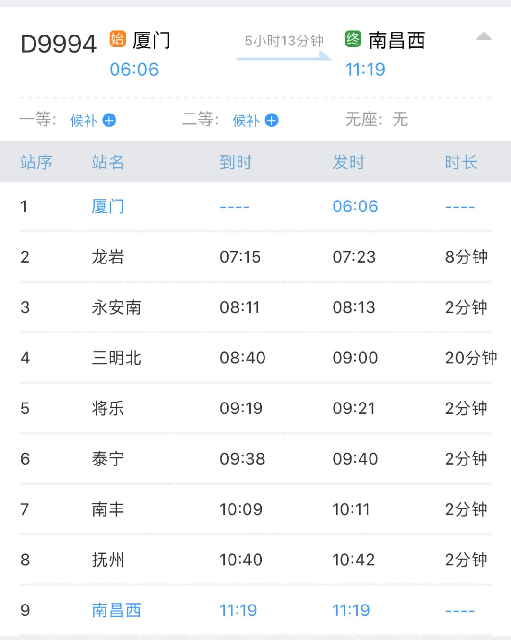
Task: Collapse the D9994 timetable with the arrow
Action: tap(484, 37)
